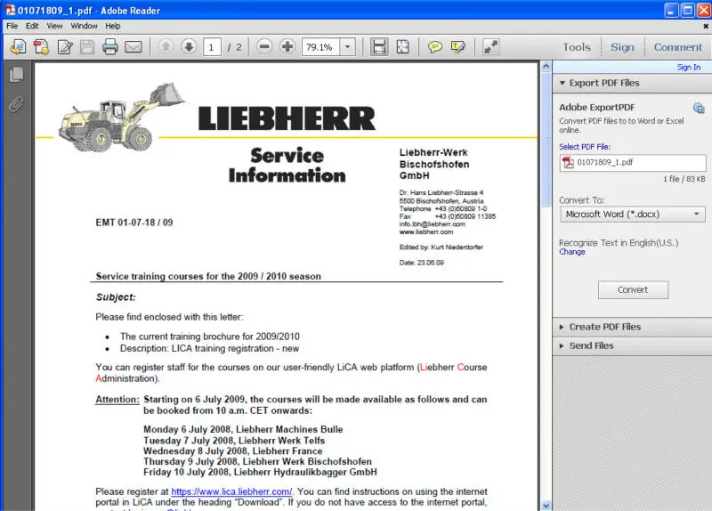Open the Window menu

click(x=84, y=26)
